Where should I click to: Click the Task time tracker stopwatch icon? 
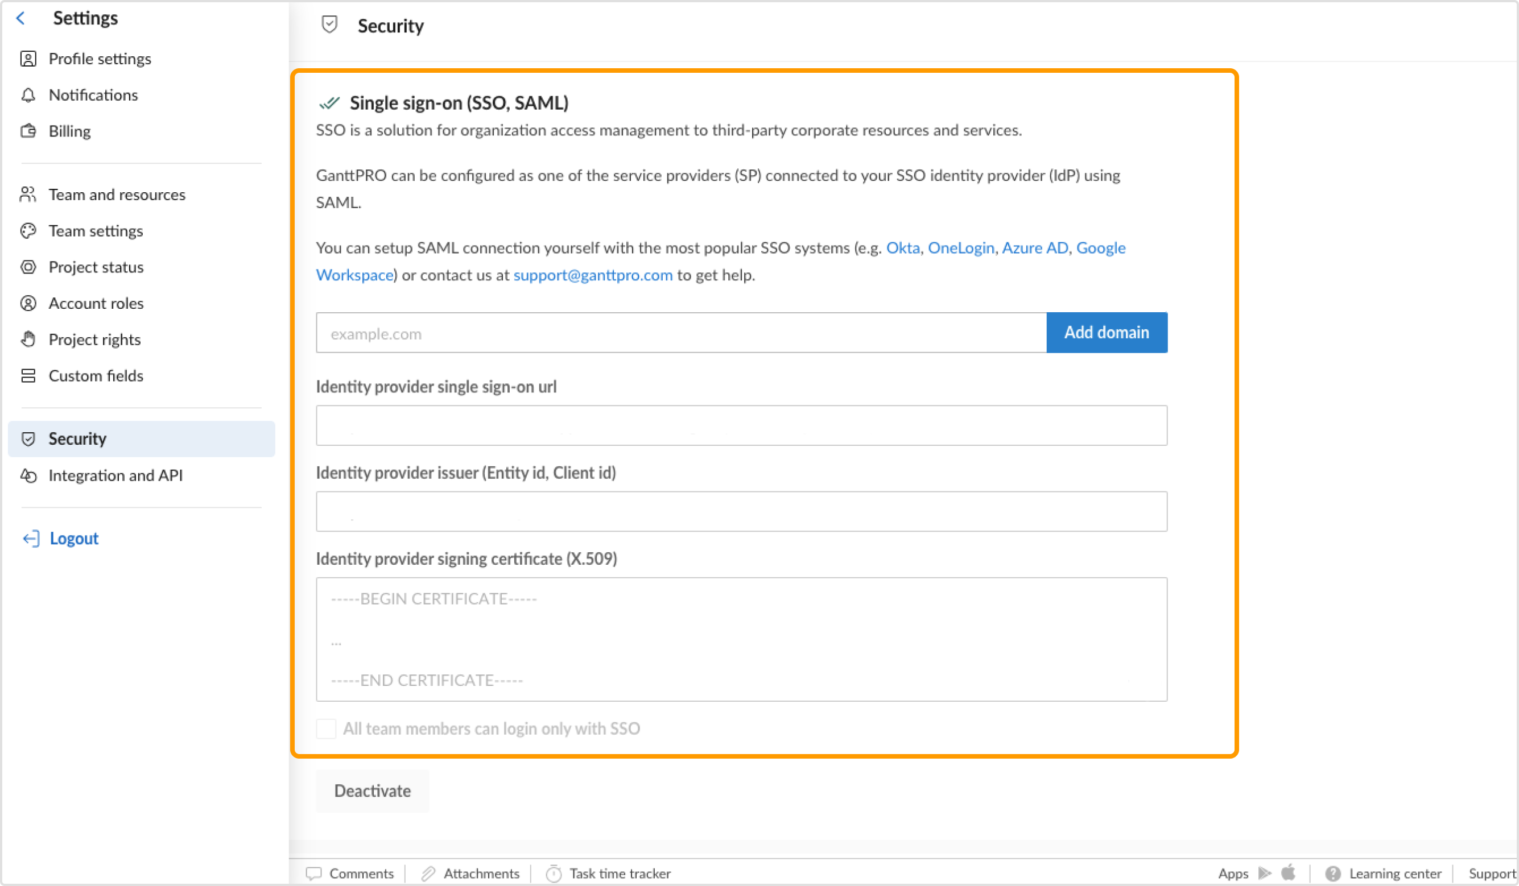[x=553, y=873]
